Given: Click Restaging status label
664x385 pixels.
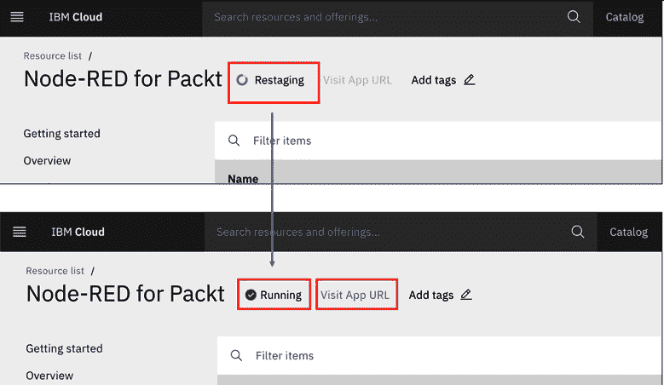Looking at the screenshot, I should coord(280,80).
